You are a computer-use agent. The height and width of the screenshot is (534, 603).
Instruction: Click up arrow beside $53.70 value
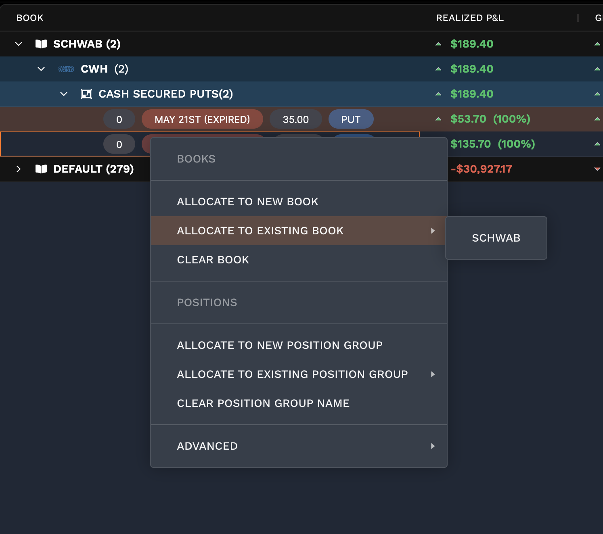point(438,119)
